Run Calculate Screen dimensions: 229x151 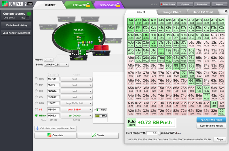[55, 135]
